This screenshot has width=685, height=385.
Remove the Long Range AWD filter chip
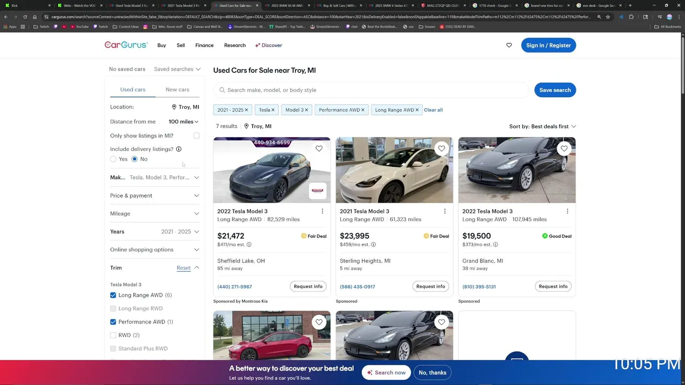(417, 110)
